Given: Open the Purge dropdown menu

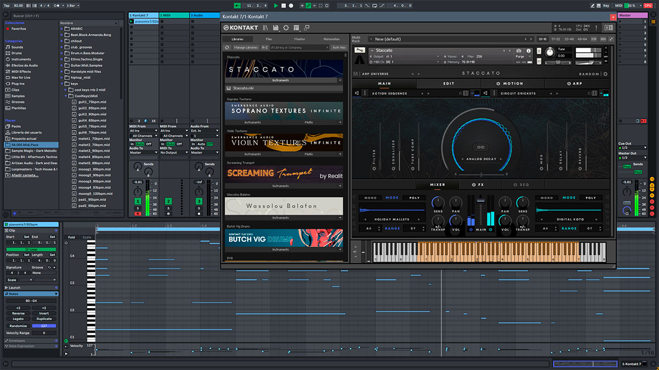Looking at the screenshot, I should click(523, 56).
